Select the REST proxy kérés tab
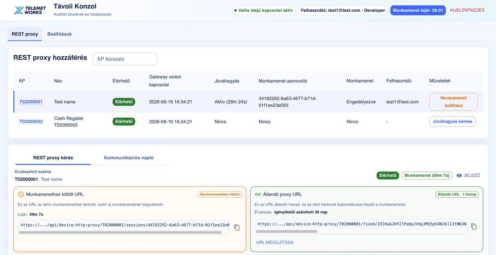 [x=53, y=158]
